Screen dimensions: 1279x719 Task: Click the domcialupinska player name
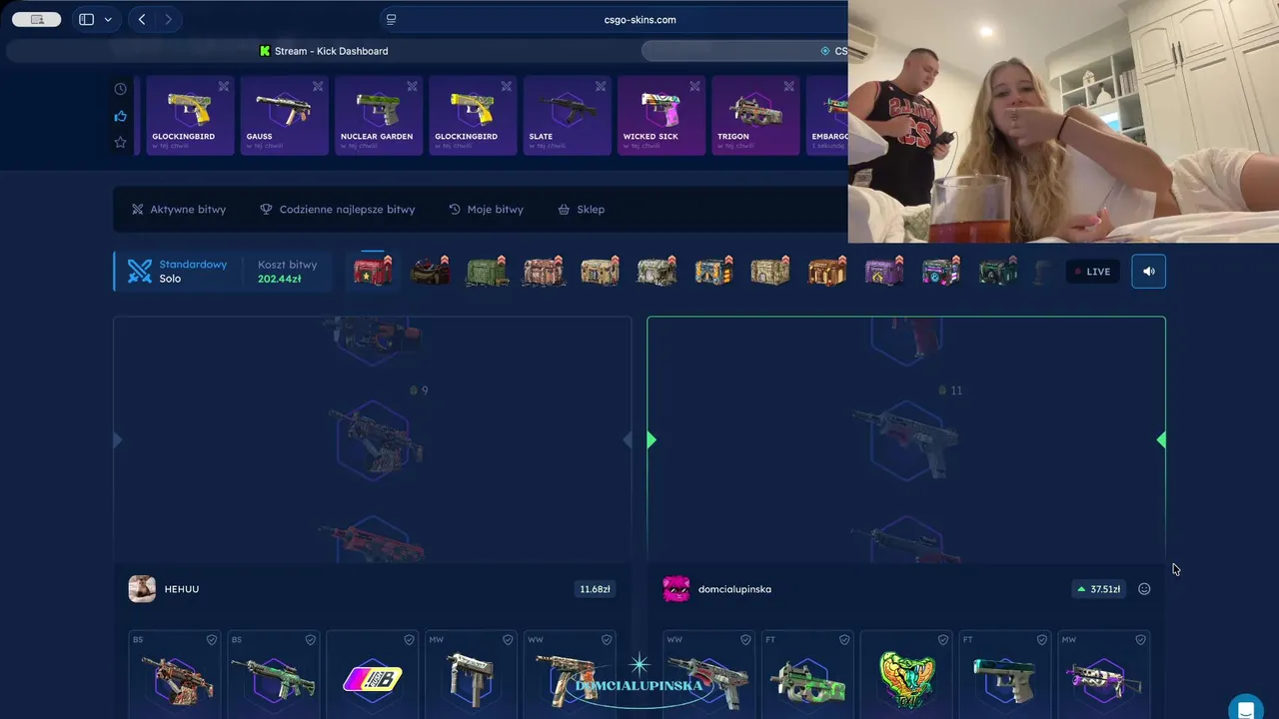coord(734,589)
